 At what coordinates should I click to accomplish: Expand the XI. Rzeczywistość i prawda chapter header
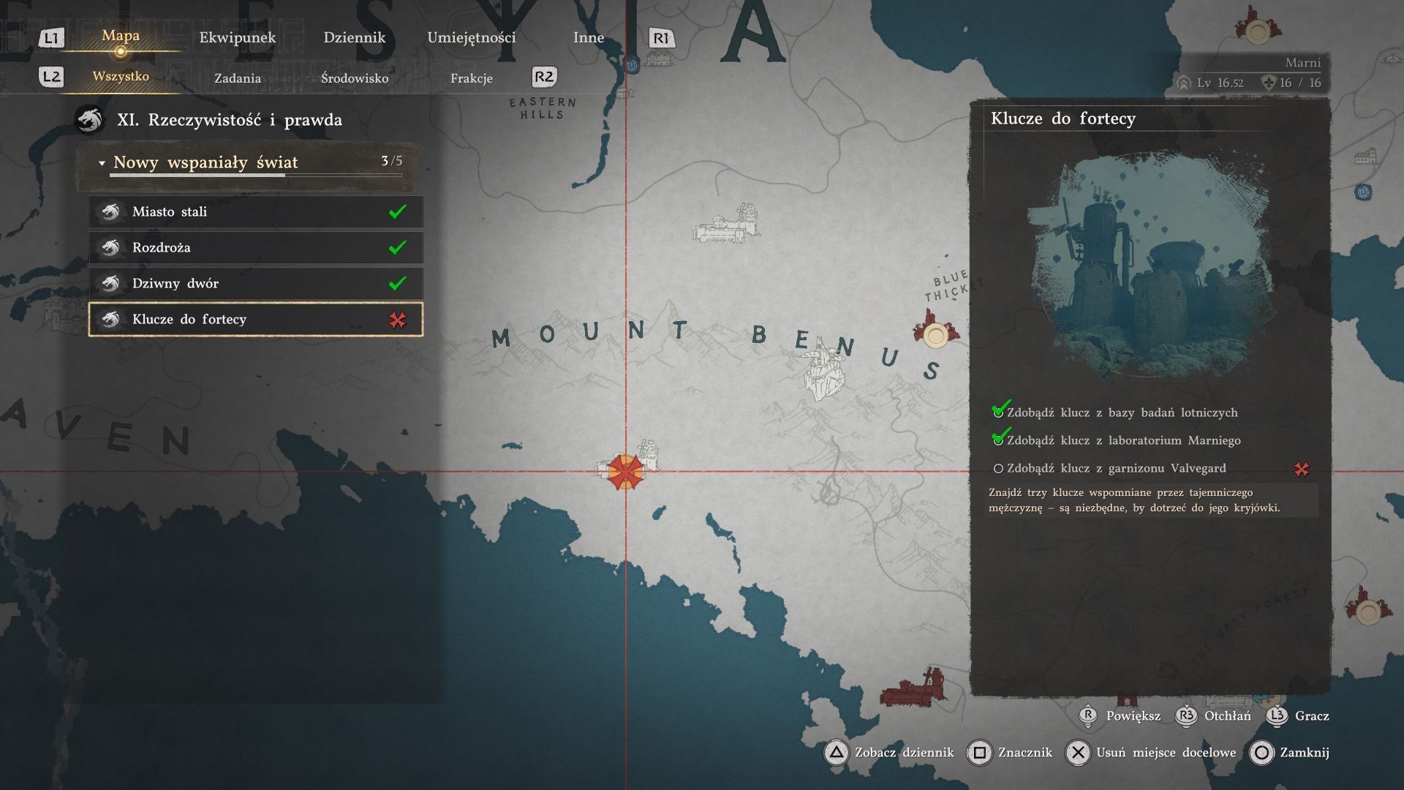(x=229, y=120)
